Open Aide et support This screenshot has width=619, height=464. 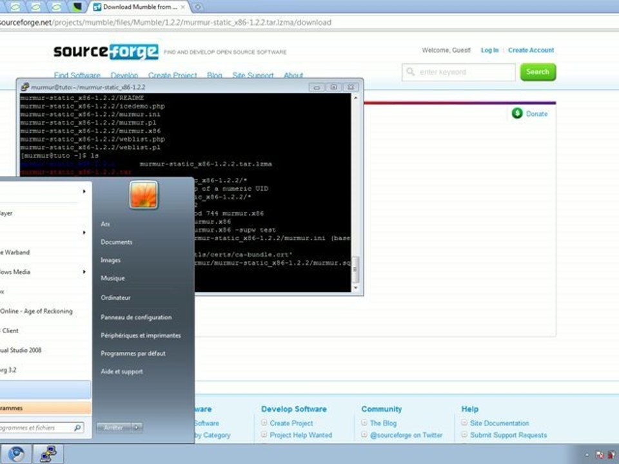122,371
